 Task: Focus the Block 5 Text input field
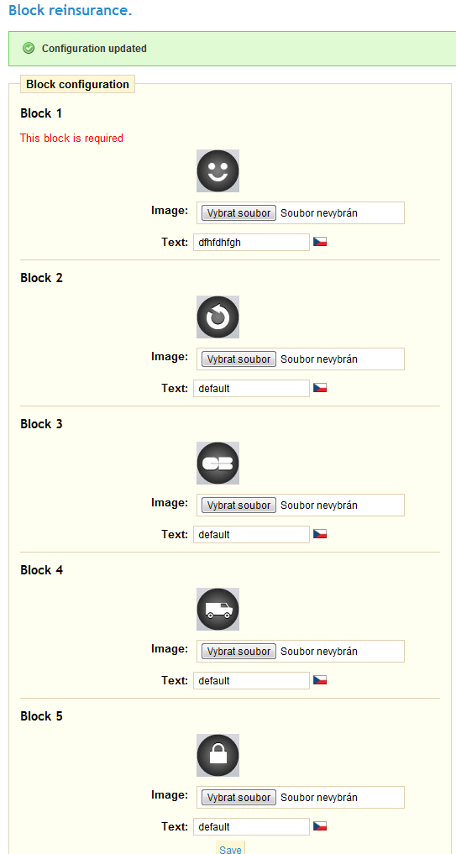(251, 827)
